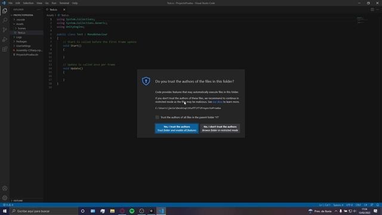This screenshot has width=382, height=215.
Task: Click the errors and warnings status indicator
Action: [x=8, y=205]
